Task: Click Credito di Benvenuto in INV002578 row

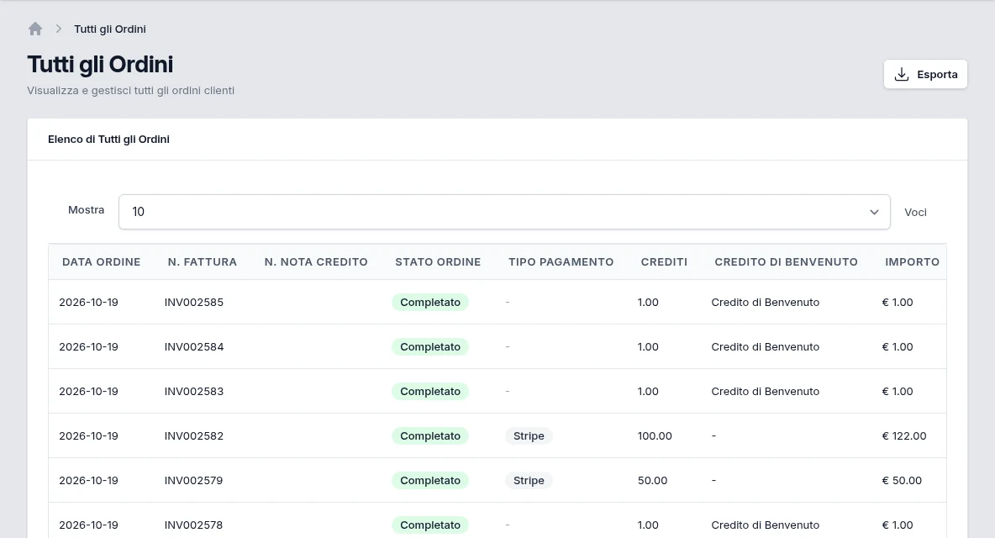Action: 766,525
